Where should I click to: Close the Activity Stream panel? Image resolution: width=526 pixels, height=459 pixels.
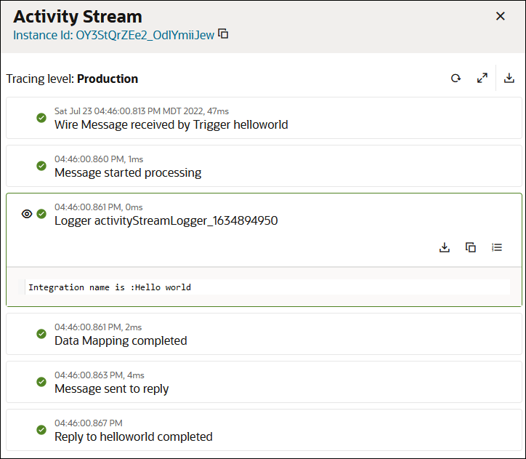(x=500, y=16)
